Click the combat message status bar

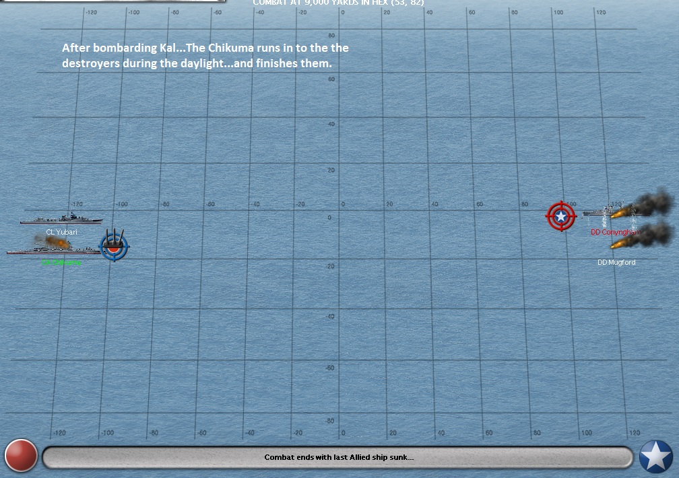pyautogui.click(x=338, y=457)
